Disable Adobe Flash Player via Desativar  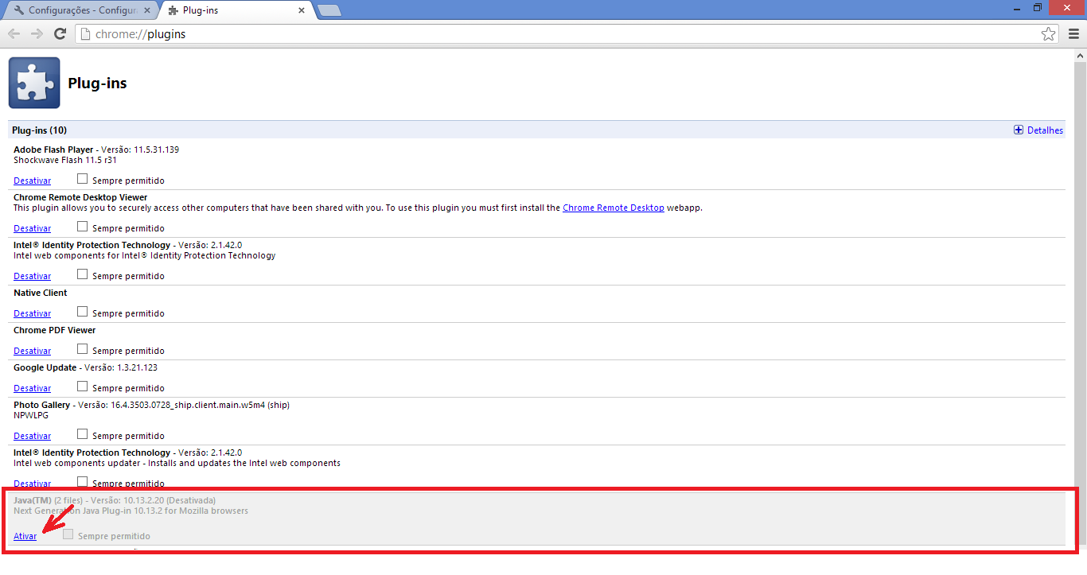[32, 181]
